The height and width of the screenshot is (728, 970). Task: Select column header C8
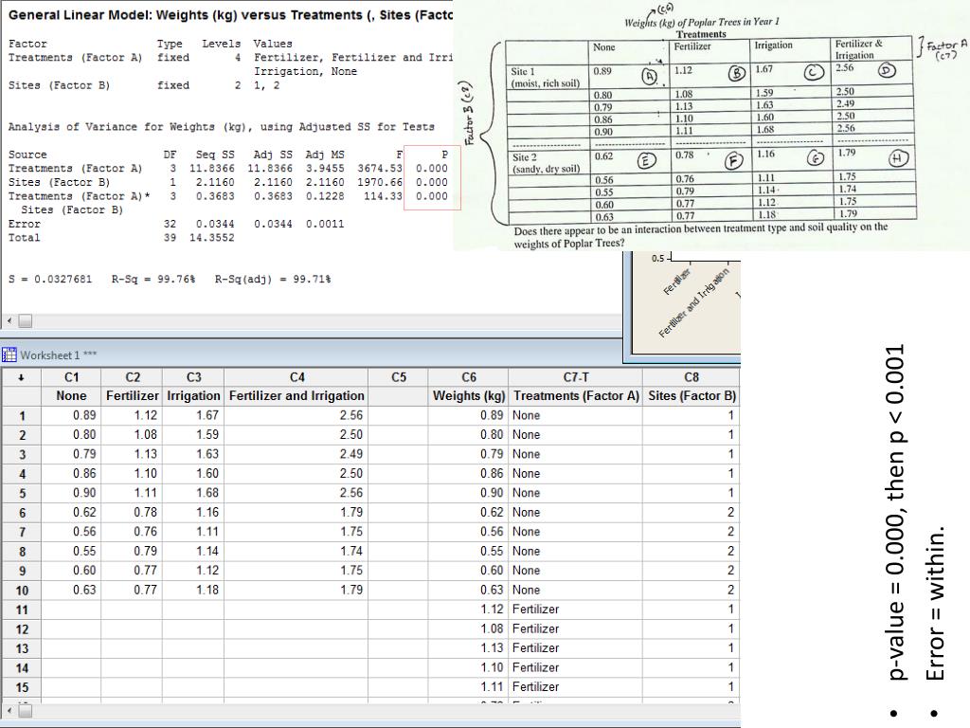pos(691,377)
